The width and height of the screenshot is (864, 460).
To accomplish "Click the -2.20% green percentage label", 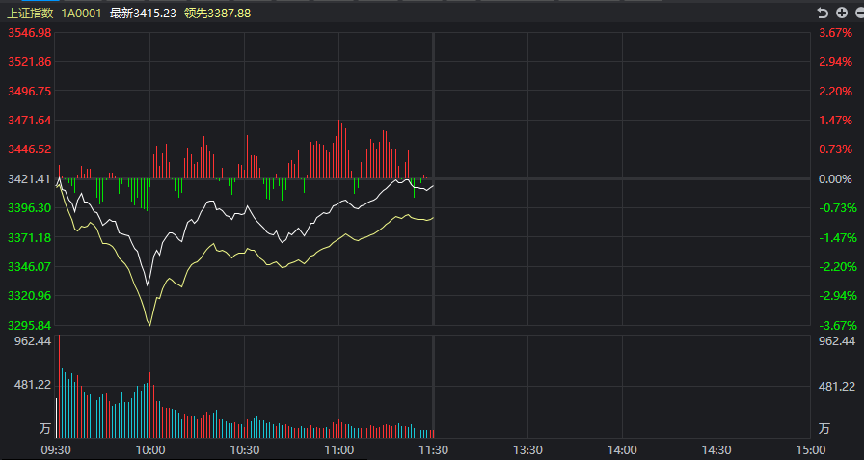I will (x=838, y=267).
